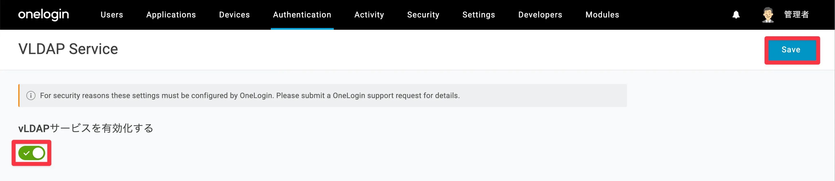Open the Devices menu
Viewport: 835px width, 181px height.
[234, 15]
